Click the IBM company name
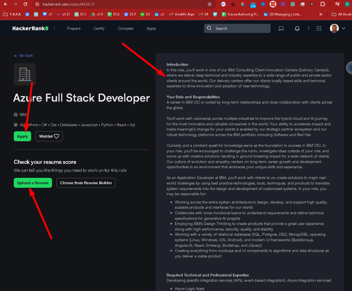Viewport: 352px width, 291px height. point(23,115)
